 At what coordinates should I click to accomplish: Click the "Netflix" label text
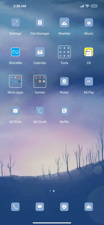click(64, 122)
